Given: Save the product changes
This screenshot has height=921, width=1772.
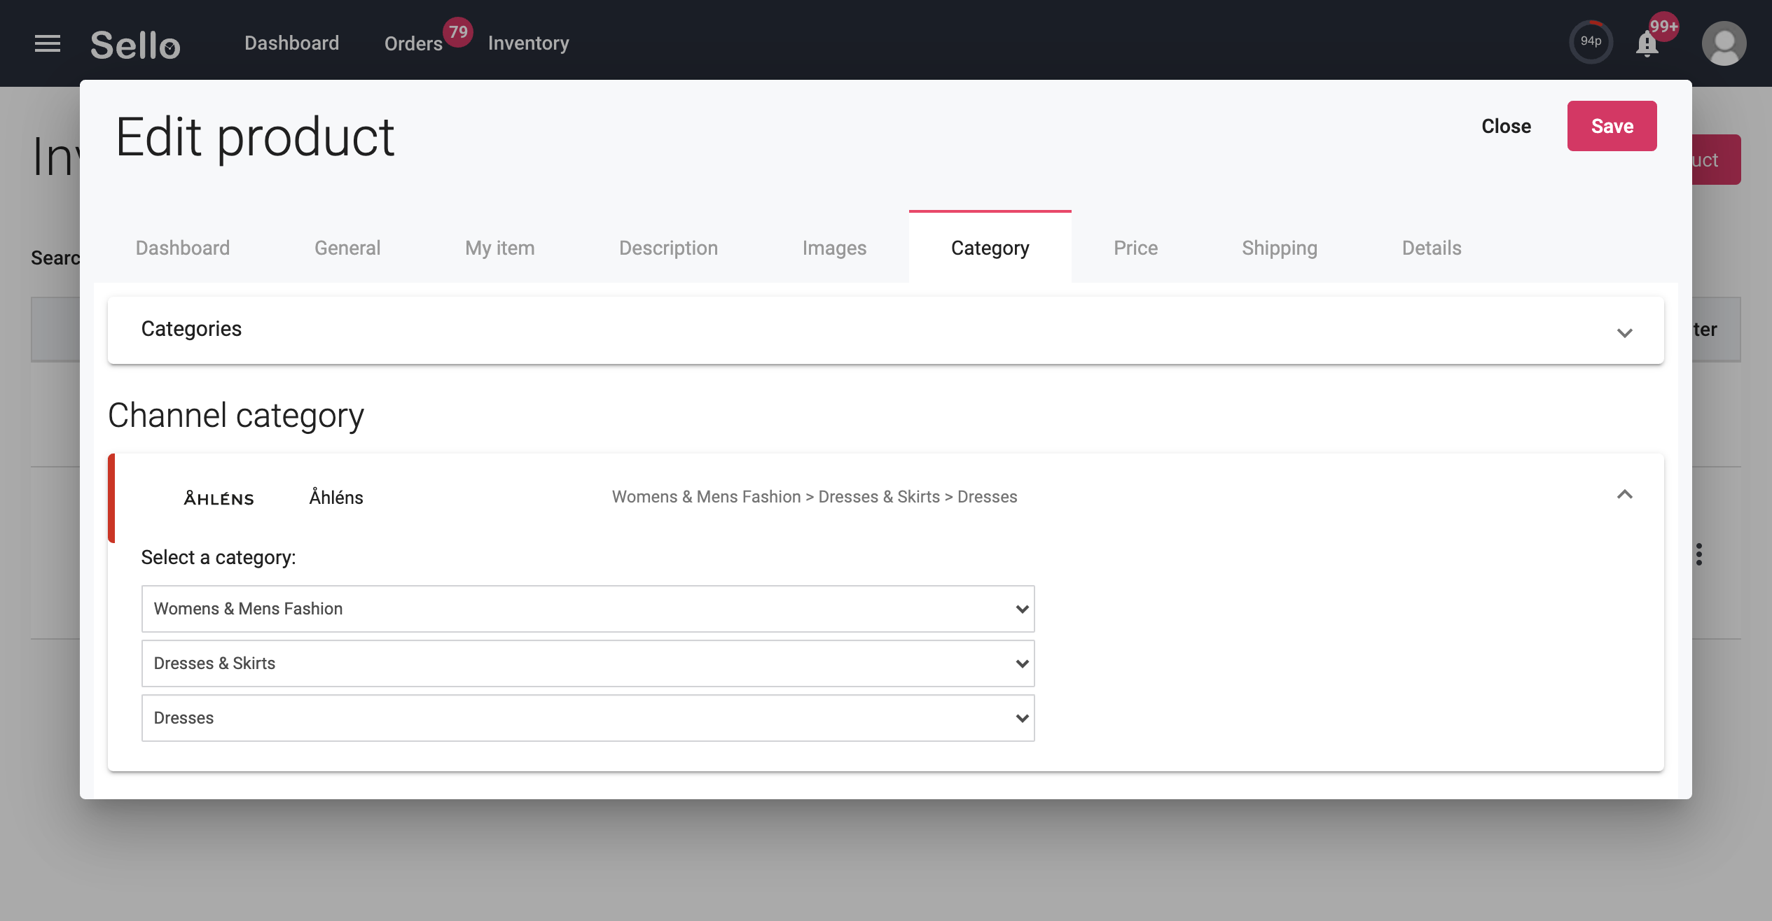Looking at the screenshot, I should coord(1612,126).
